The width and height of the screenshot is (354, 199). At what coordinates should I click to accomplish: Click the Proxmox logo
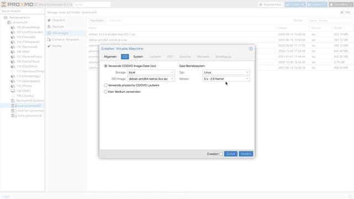tap(19, 4)
